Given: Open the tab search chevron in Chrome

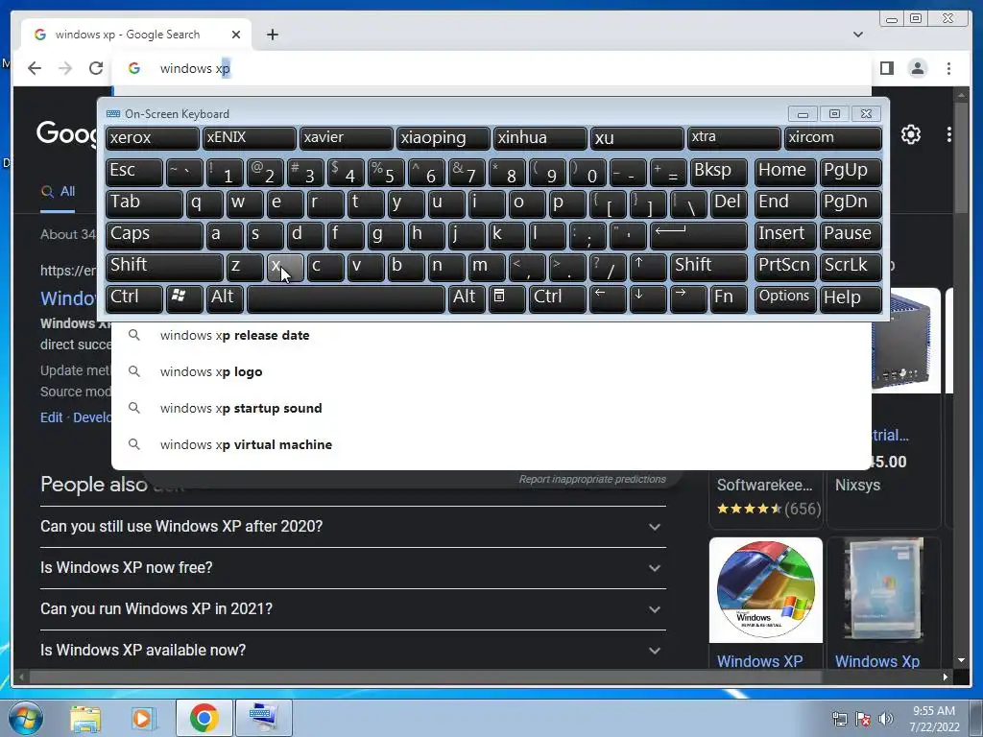Looking at the screenshot, I should (857, 35).
